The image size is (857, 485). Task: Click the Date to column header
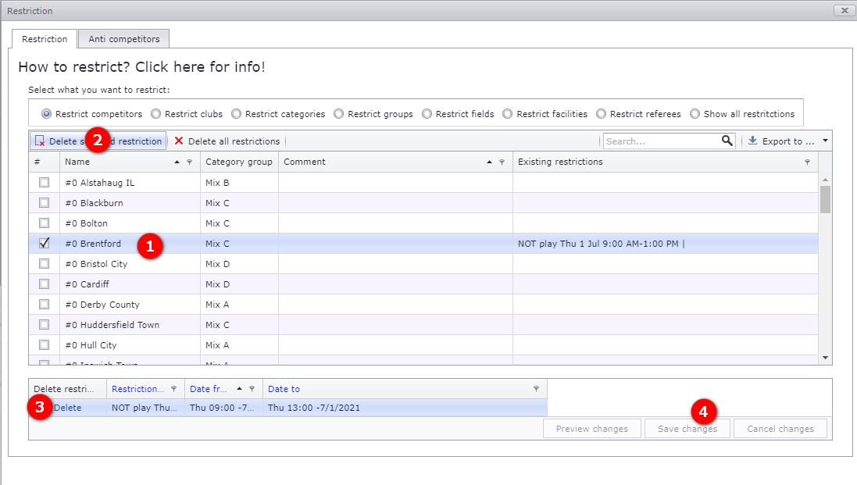point(405,389)
